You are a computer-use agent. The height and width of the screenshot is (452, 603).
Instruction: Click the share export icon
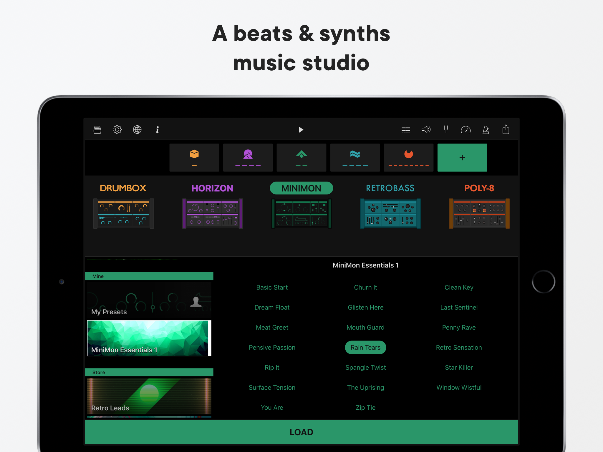[x=506, y=129]
